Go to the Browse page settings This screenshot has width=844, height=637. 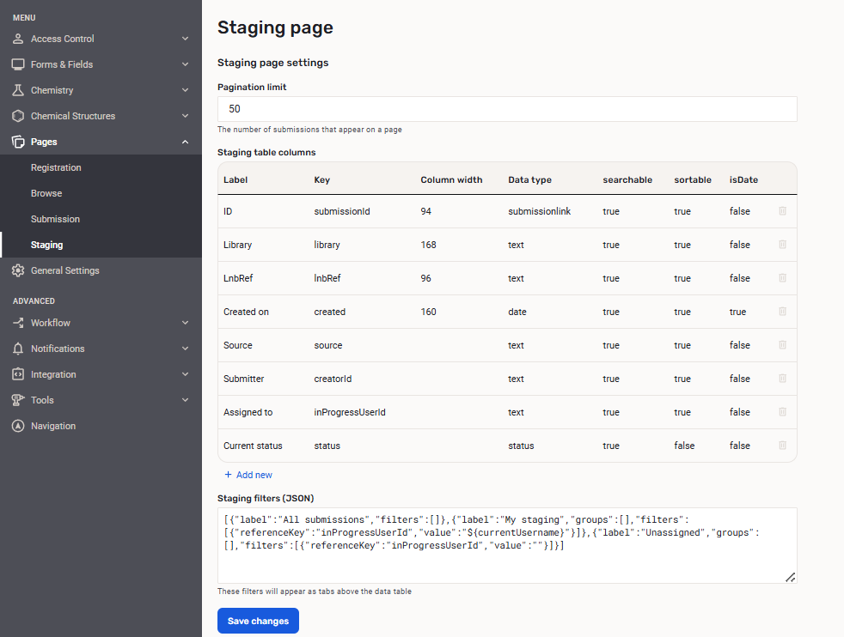pos(46,193)
